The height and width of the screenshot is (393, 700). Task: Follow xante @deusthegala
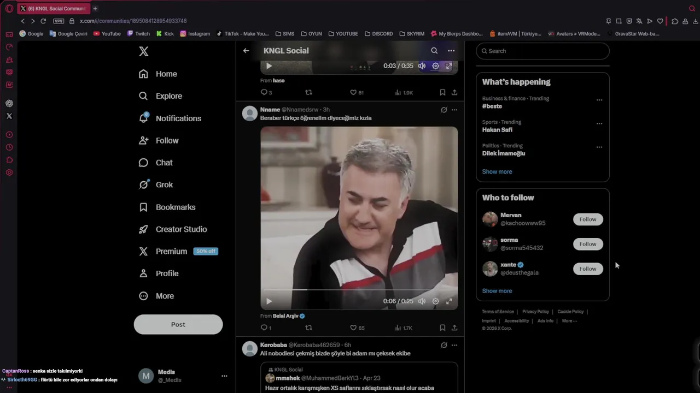(588, 269)
